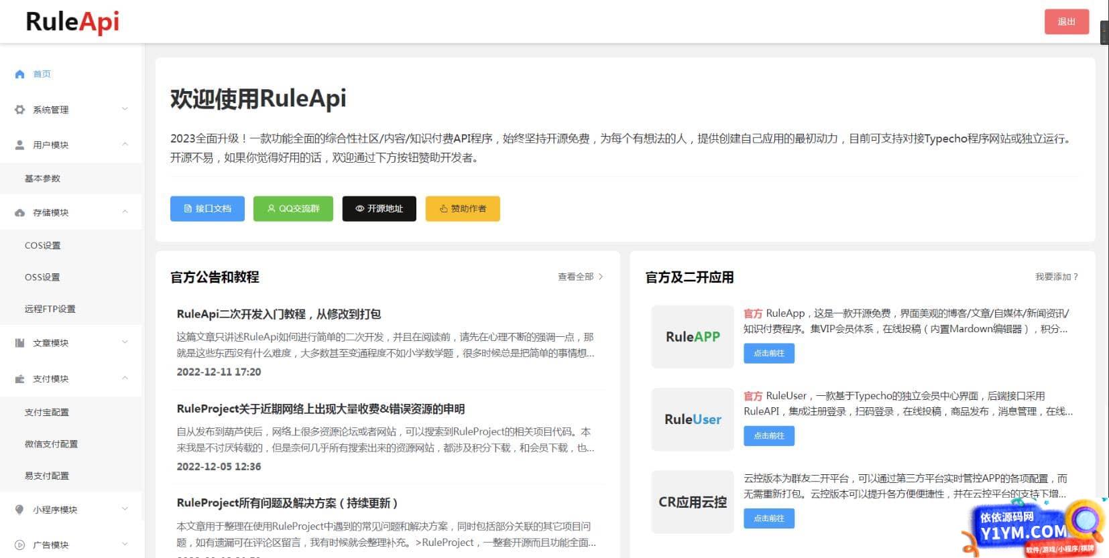Expand the 广告模块 menu chevron
The width and height of the screenshot is (1109, 558).
click(x=125, y=545)
